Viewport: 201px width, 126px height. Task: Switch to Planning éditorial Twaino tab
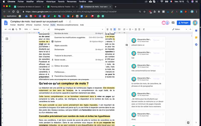62,7
